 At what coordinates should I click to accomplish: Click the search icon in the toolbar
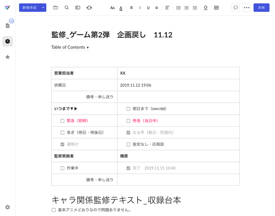[x=66, y=8]
